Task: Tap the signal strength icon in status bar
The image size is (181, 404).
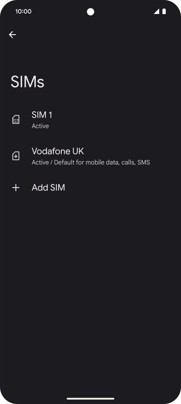Action: [157, 11]
